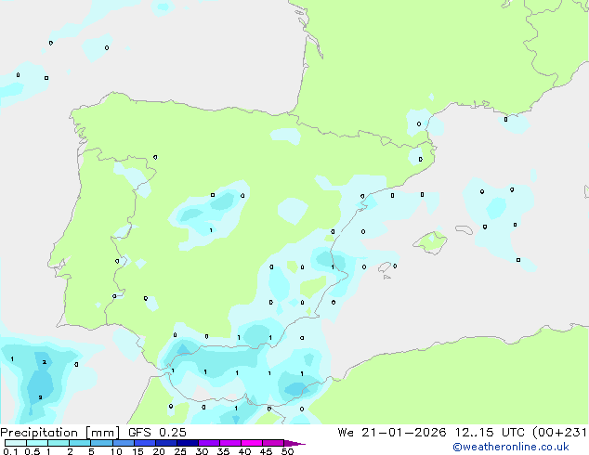Viewport: 589px width, 455px height.
Task: Click the purple arrow above 50 mm
Action: tap(294, 443)
